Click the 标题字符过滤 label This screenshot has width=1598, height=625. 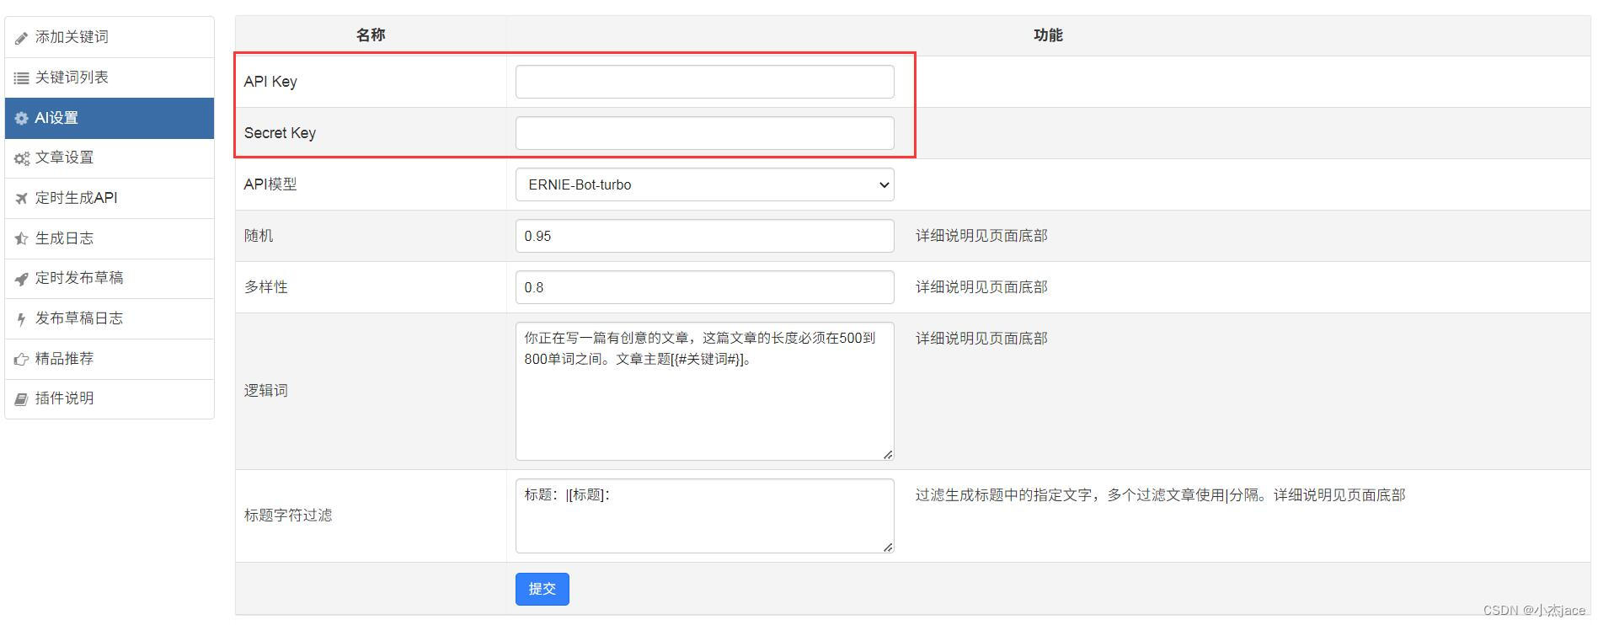click(288, 515)
